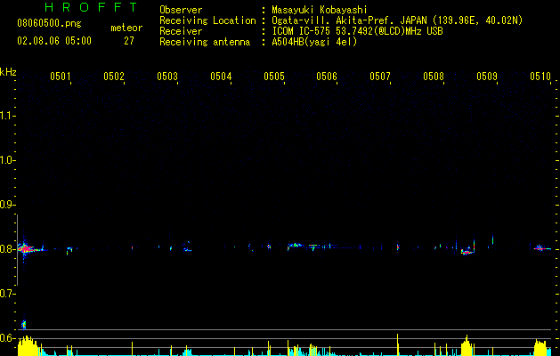Click the HROFFT title text
The height and width of the screenshot is (356, 560).
pyautogui.click(x=92, y=7)
